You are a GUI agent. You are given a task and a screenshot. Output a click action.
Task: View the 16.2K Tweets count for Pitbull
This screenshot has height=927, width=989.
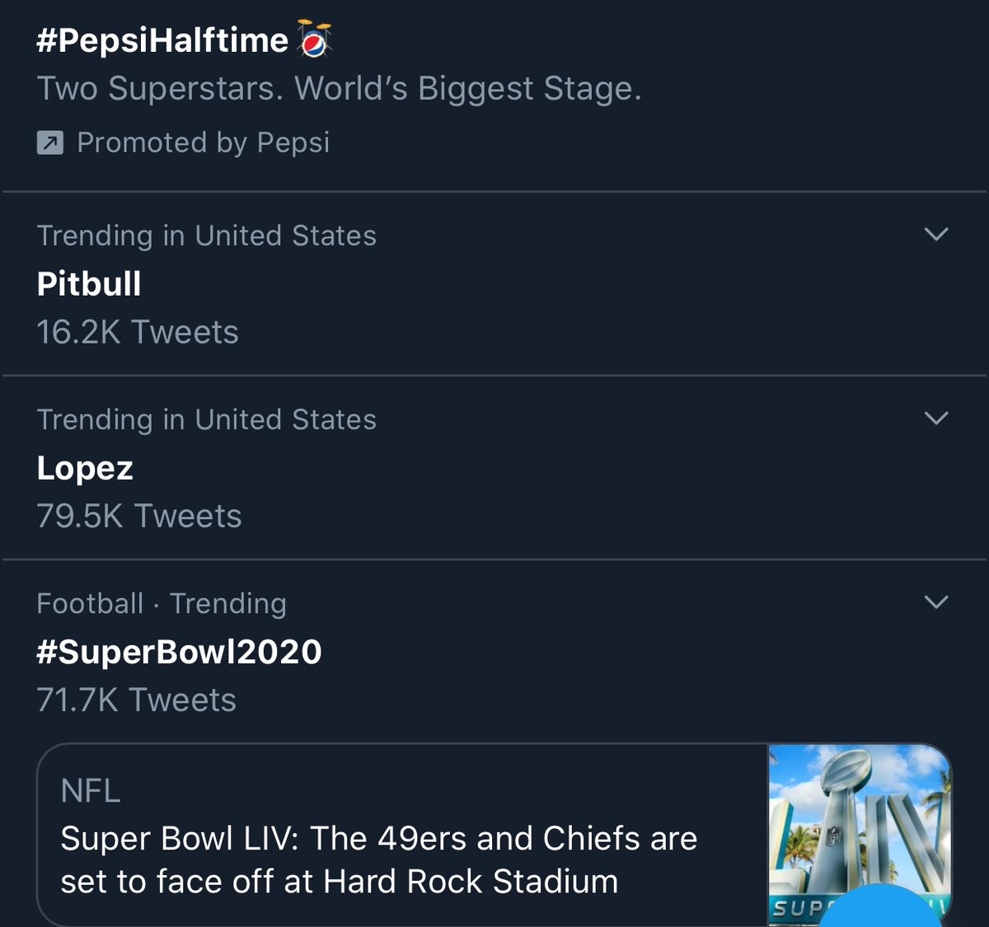[138, 332]
